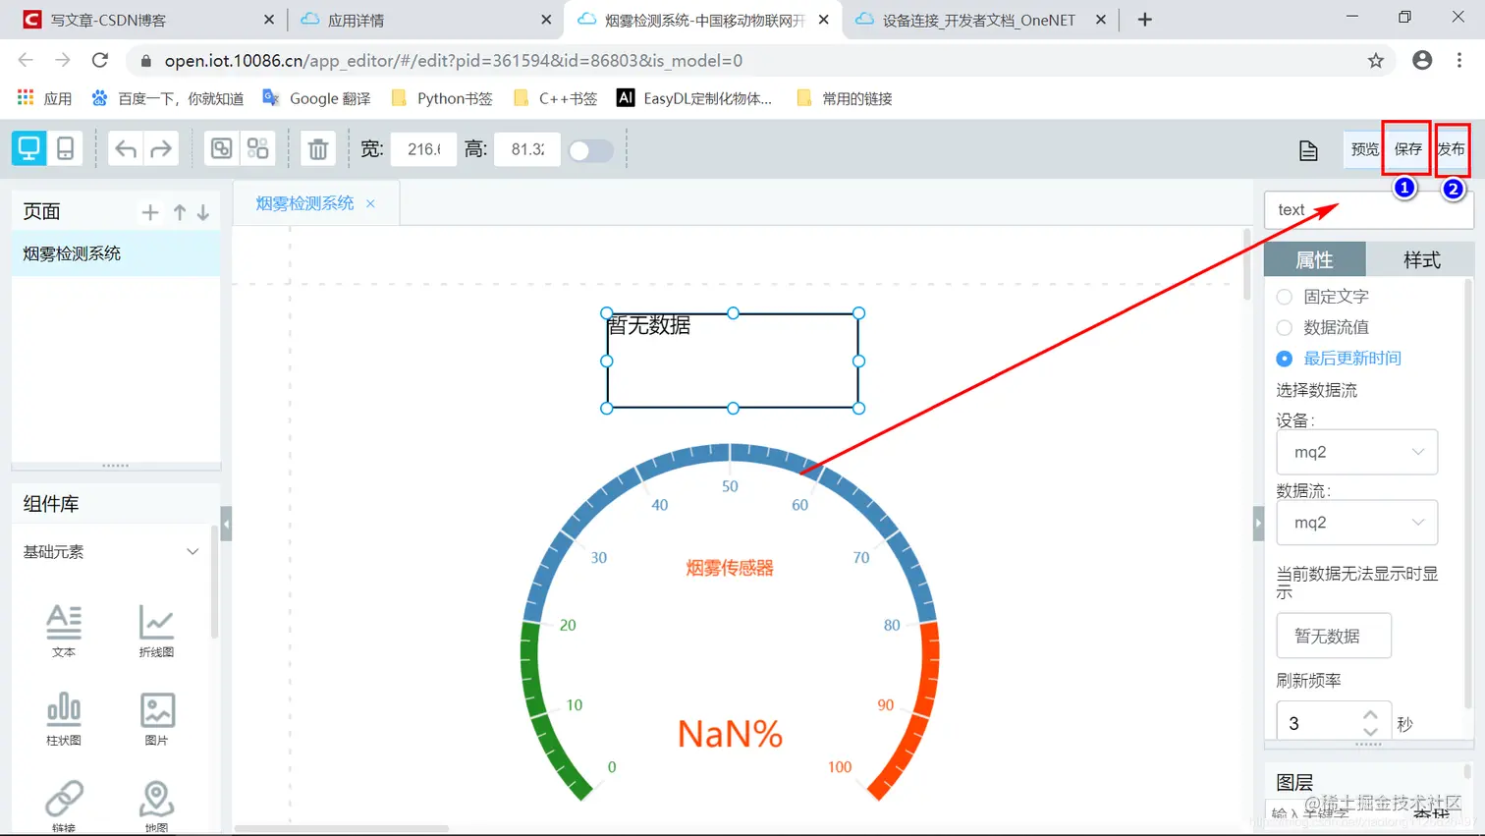Viewport: 1485px width, 836px height.
Task: Delete the selected component with trash icon
Action: coord(318,149)
